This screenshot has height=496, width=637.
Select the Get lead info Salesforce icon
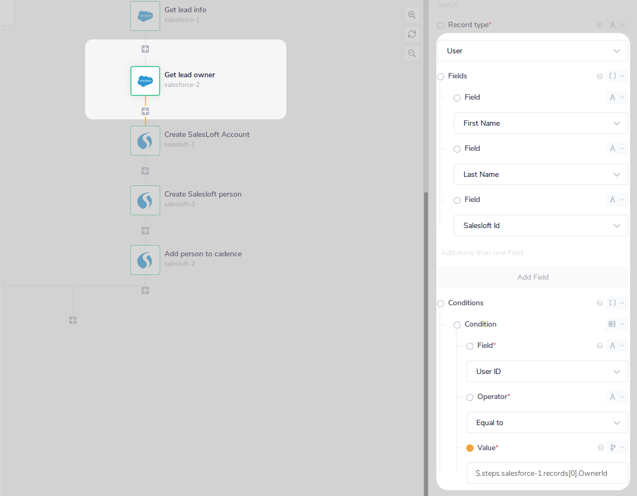coord(145,16)
